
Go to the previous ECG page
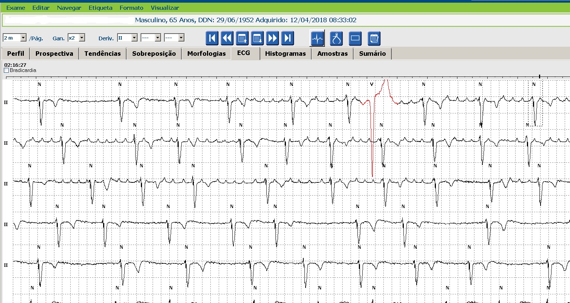pyautogui.click(x=242, y=38)
